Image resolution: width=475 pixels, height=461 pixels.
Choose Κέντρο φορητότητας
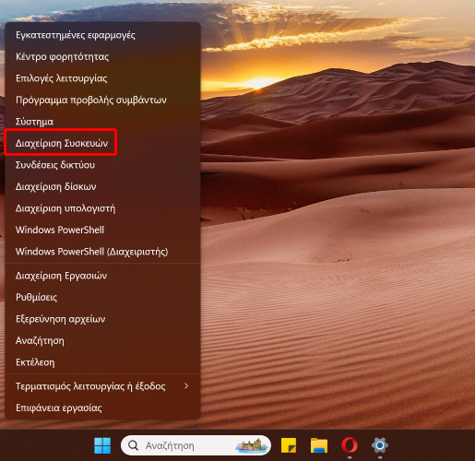(62, 57)
